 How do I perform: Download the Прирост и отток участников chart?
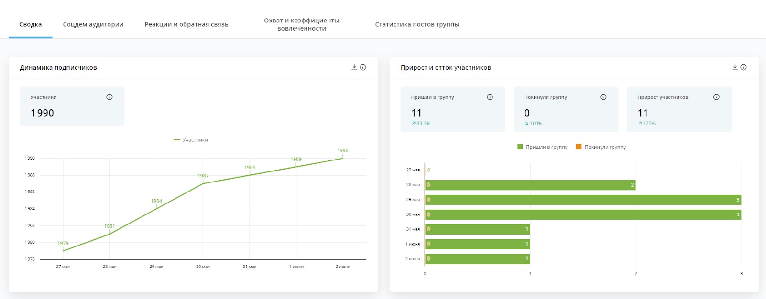[735, 67]
